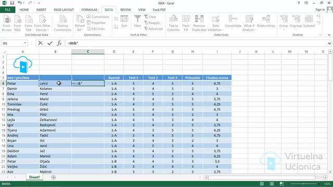Click the Ungroup outline button

pos(296,23)
